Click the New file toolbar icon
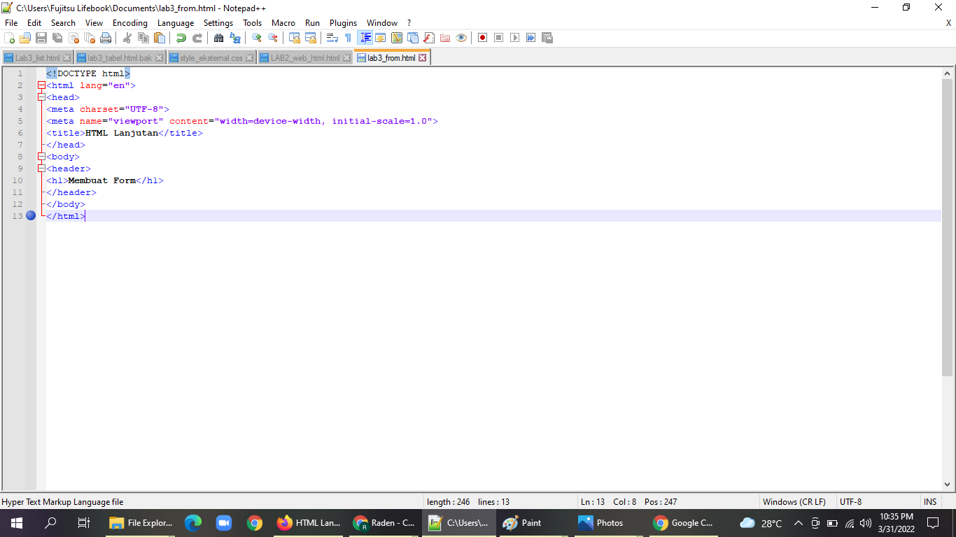The height and width of the screenshot is (537, 956). tap(9, 38)
